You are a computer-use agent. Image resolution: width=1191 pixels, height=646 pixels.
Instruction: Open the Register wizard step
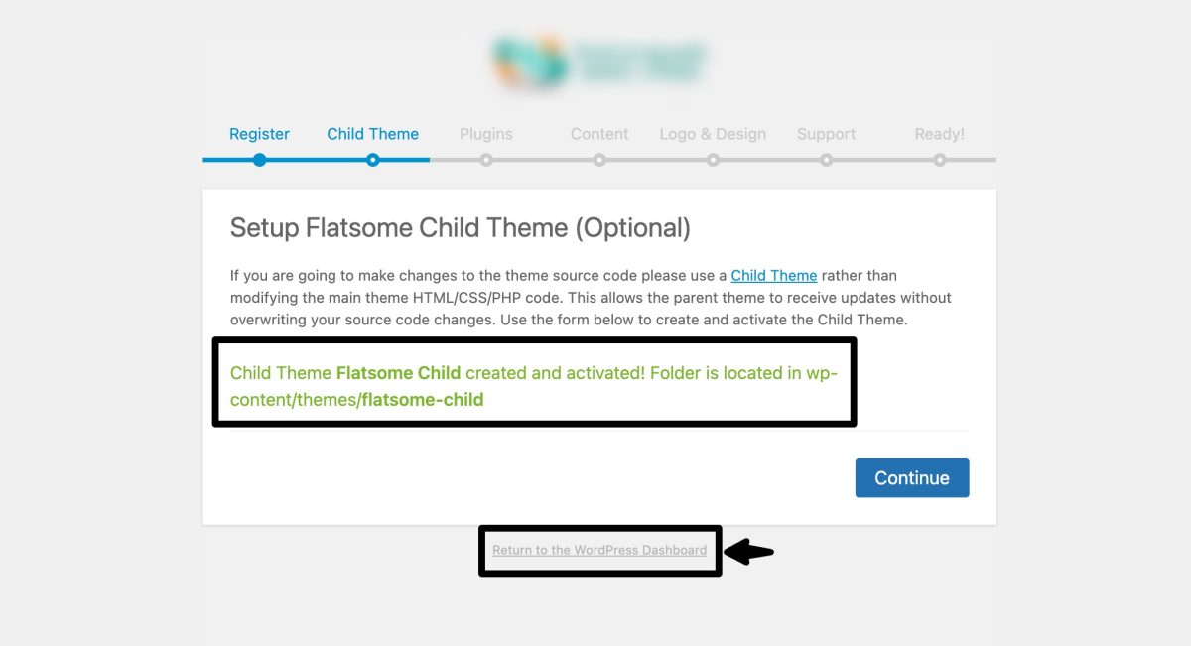(x=259, y=133)
